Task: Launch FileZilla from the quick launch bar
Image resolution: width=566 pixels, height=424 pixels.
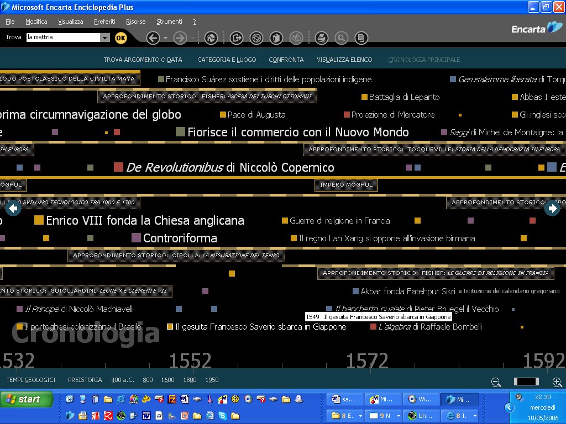Action: click(172, 399)
